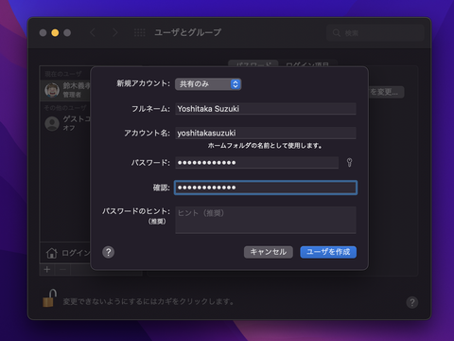The image size is (454, 341).
Task: Click the フルネーム field with Yoshitaka Suzuki
Action: pyautogui.click(x=266, y=109)
